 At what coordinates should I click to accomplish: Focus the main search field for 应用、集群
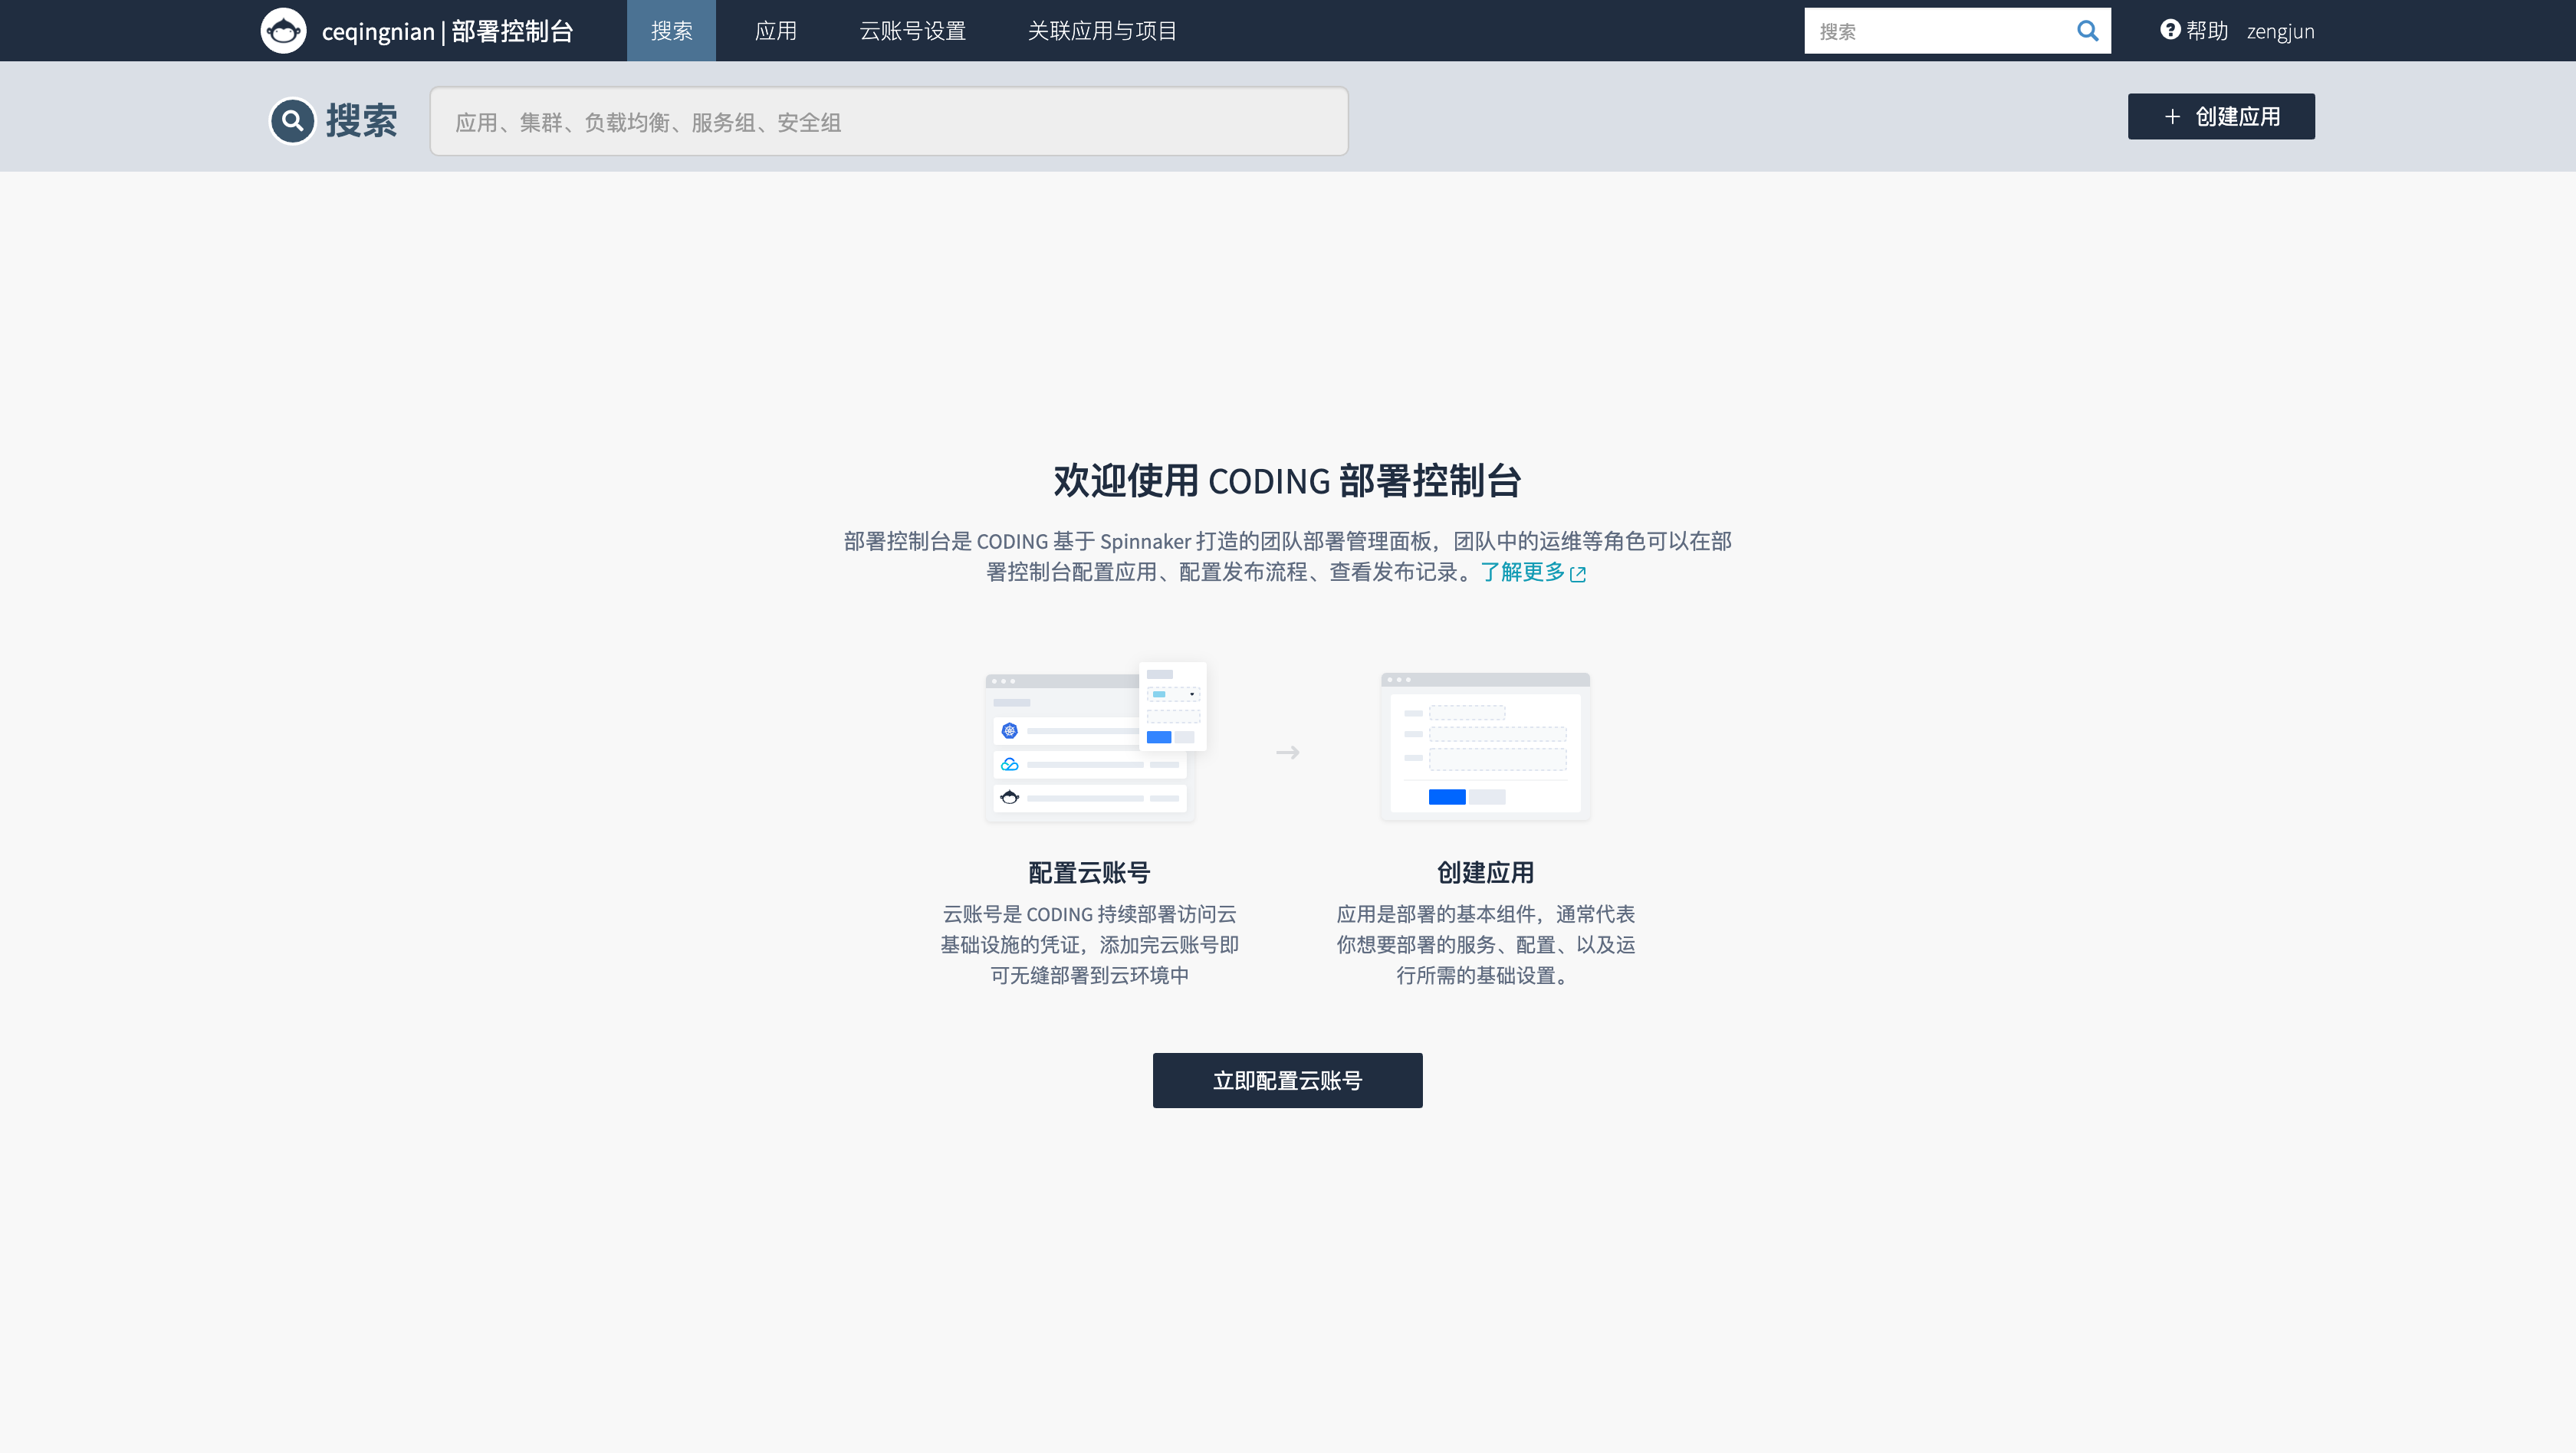pyautogui.click(x=888, y=121)
